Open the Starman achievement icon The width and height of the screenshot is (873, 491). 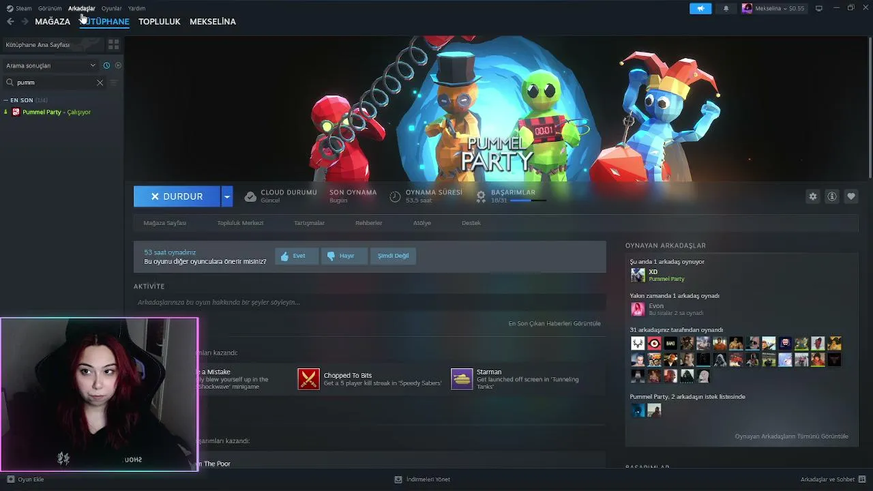point(462,379)
